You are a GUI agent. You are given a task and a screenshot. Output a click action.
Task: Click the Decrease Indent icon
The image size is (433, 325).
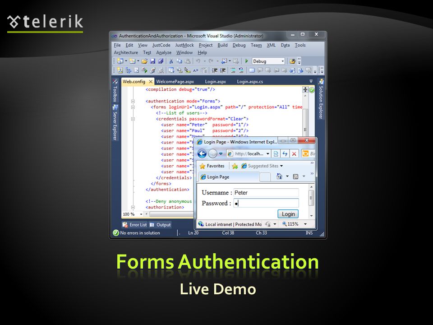(x=214, y=70)
